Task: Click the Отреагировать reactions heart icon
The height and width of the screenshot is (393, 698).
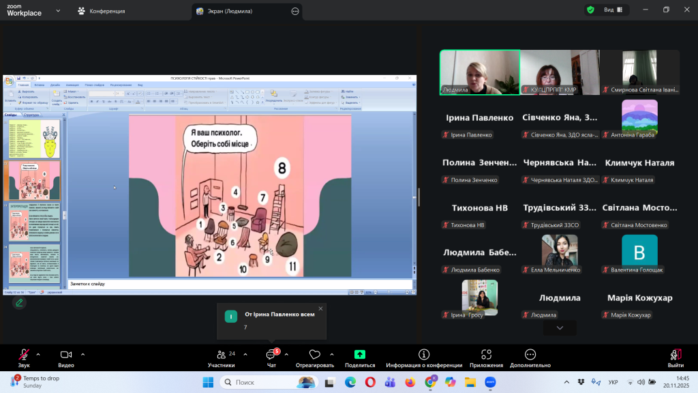Action: pyautogui.click(x=314, y=355)
